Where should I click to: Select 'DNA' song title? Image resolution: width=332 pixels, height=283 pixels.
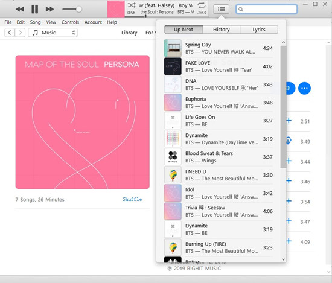pyautogui.click(x=191, y=81)
